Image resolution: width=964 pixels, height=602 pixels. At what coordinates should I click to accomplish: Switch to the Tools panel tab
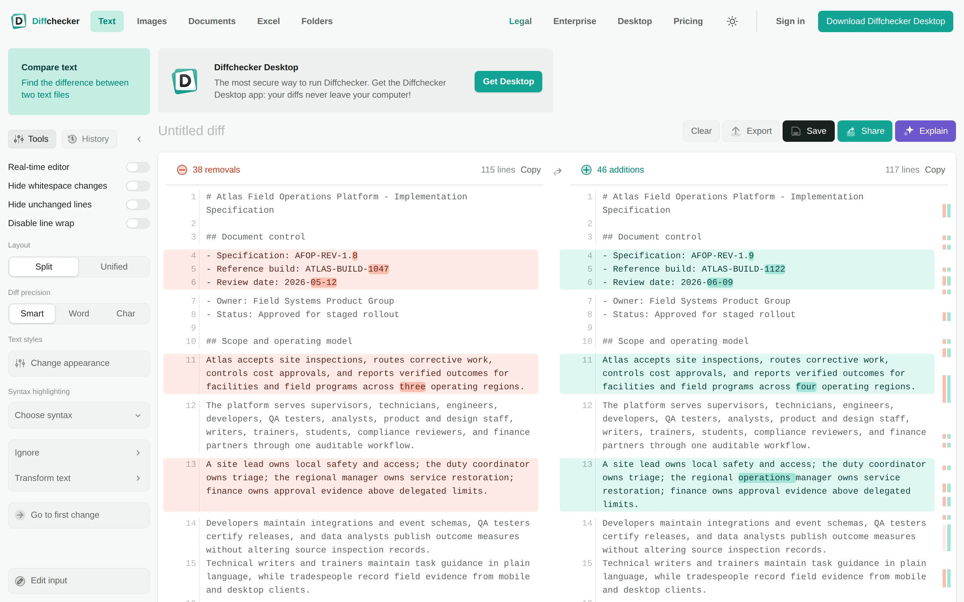(32, 139)
